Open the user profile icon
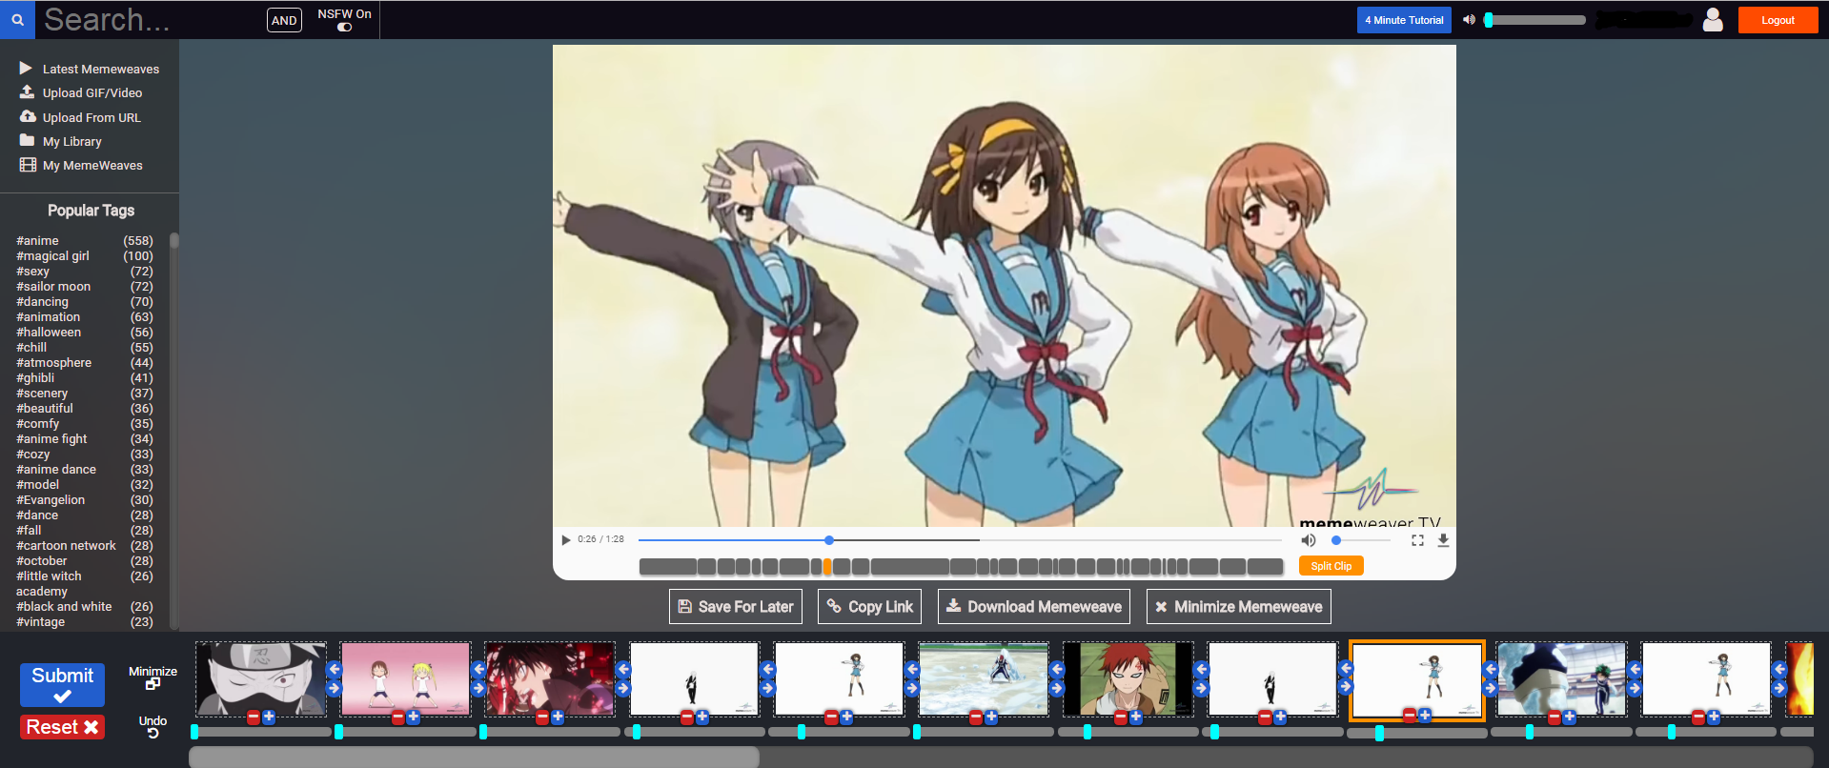This screenshot has width=1829, height=768. coord(1713,20)
